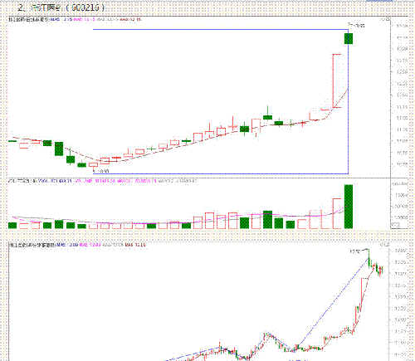Click the tall red volume bar beside the green one
The width and height of the screenshot is (415, 361).
[x=337, y=213]
